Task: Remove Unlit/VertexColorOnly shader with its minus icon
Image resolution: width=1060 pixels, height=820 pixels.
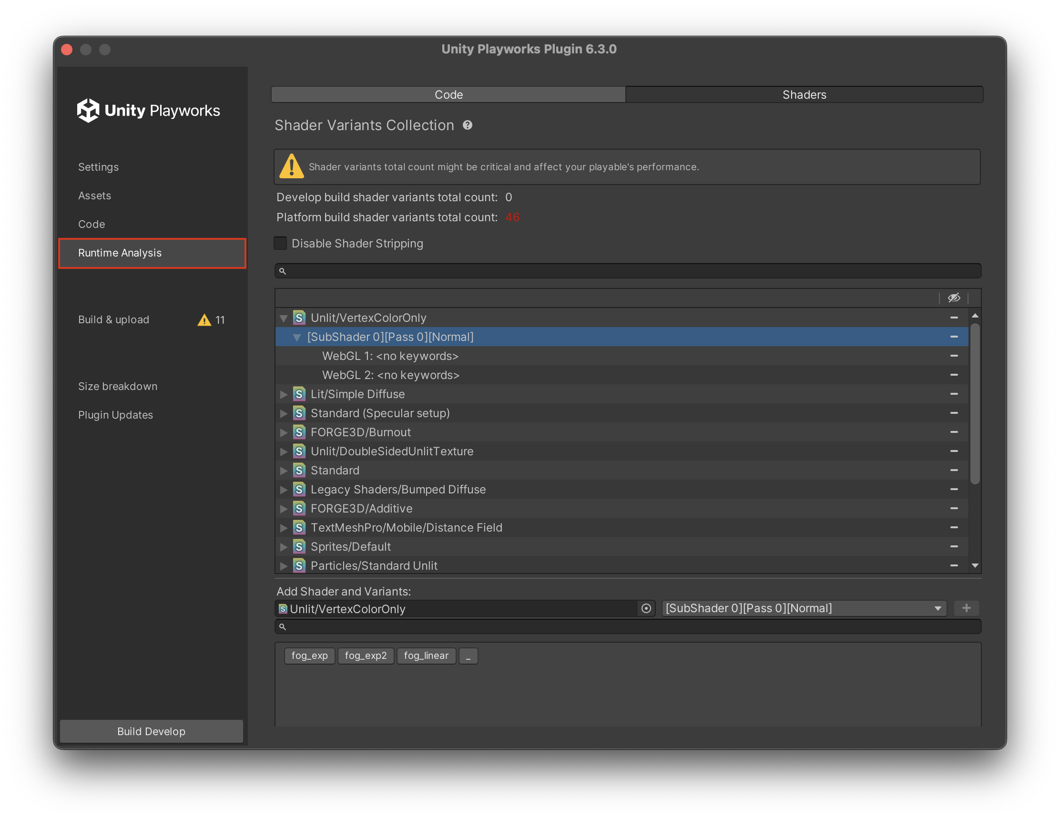Action: click(x=954, y=318)
